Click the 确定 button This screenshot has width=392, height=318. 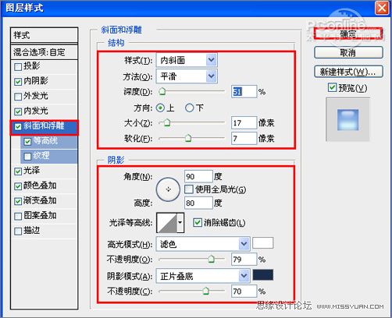tap(348, 34)
